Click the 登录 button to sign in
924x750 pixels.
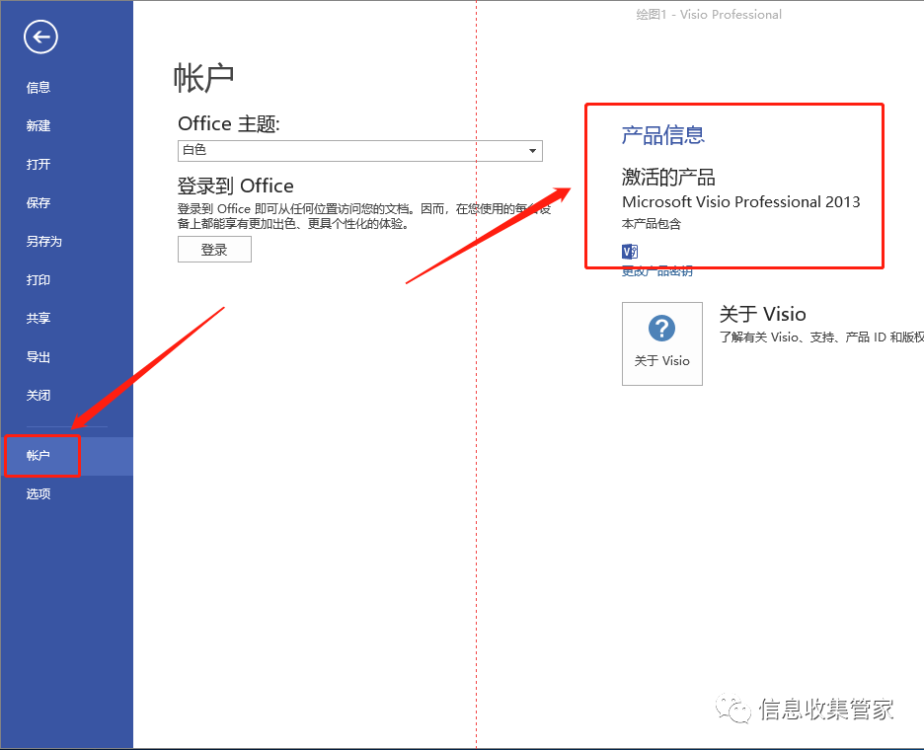point(214,249)
